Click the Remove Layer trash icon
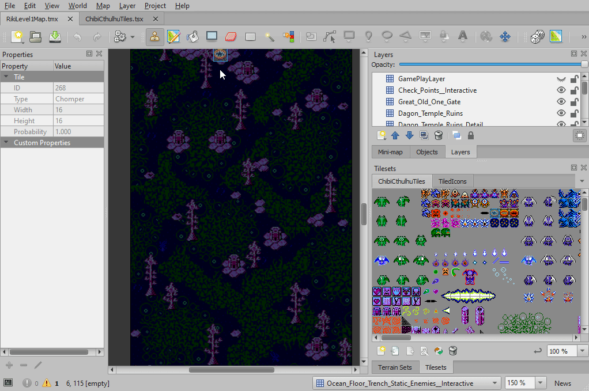Viewport: 589px width, 391px height. tap(439, 136)
